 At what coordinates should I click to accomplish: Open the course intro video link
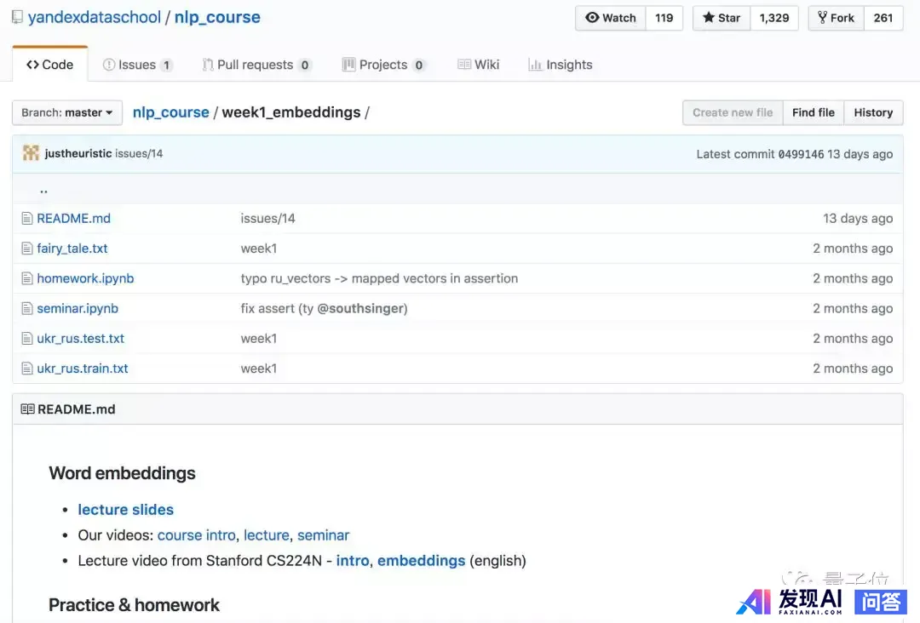point(196,535)
